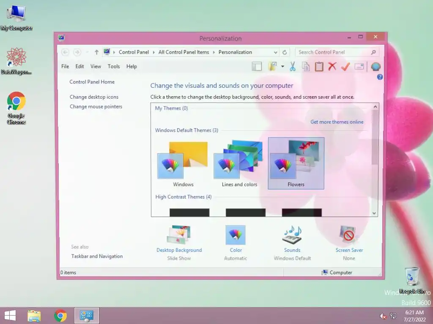433x324 pixels.
Task: Open Change mouse pointers link
Action: 96,107
